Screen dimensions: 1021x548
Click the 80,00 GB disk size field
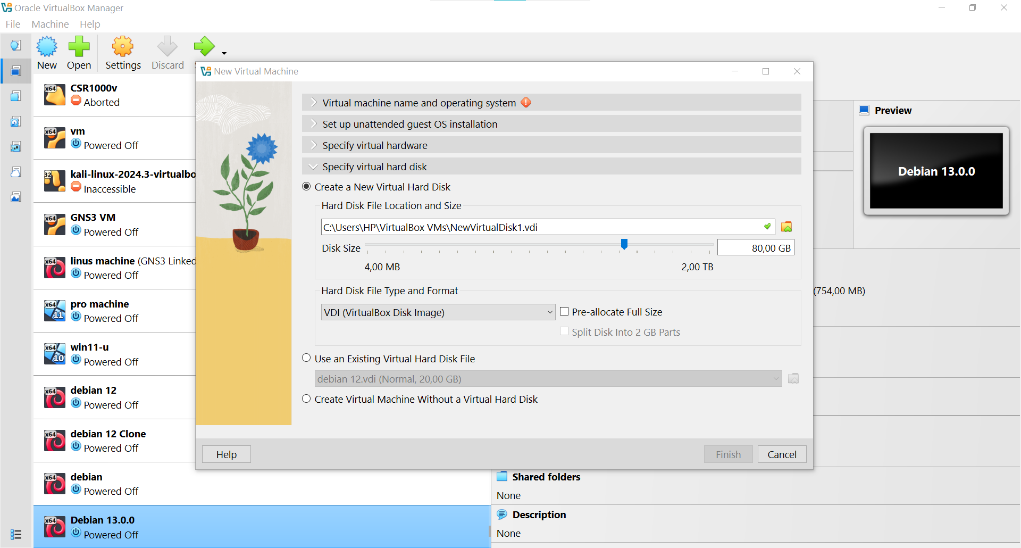click(756, 248)
